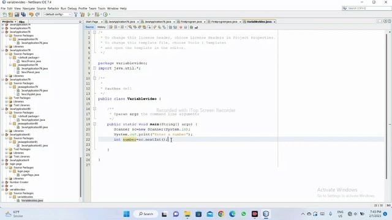Switch to History view button

pos(101,27)
